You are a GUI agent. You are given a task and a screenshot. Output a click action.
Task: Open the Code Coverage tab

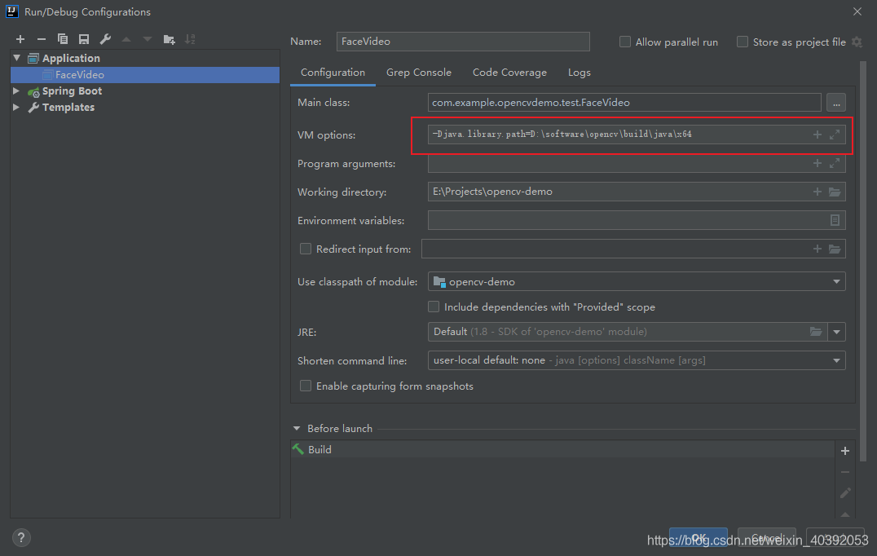pyautogui.click(x=509, y=73)
